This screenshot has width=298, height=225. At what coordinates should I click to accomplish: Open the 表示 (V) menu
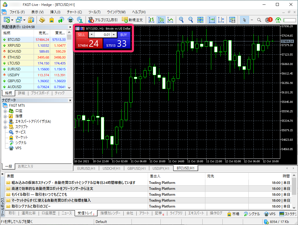click(x=37, y=12)
